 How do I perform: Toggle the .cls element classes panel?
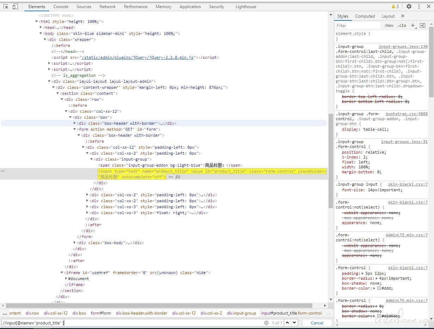[402, 25]
